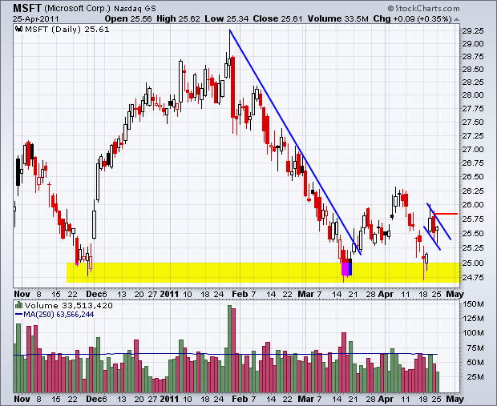
Task: Click the Nasdaq GS exchange label
Action: [x=135, y=9]
